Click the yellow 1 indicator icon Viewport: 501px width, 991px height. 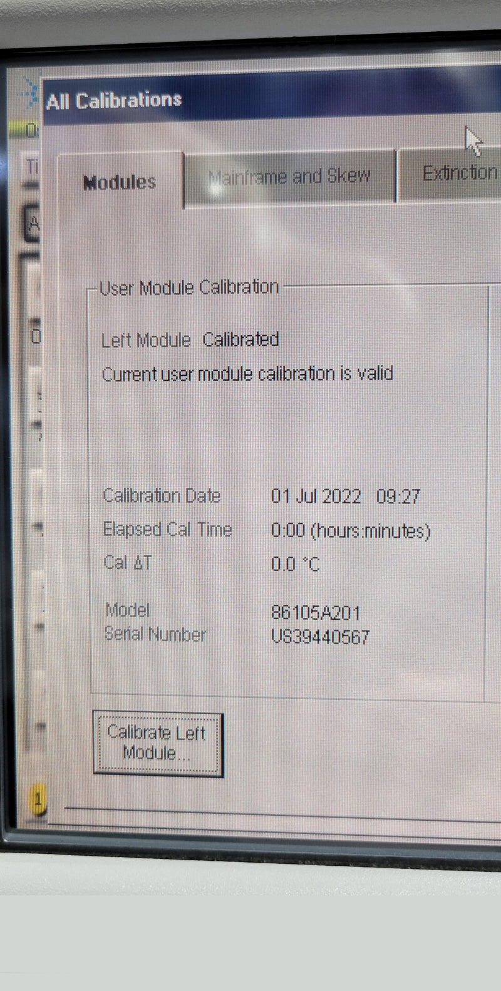point(38,799)
